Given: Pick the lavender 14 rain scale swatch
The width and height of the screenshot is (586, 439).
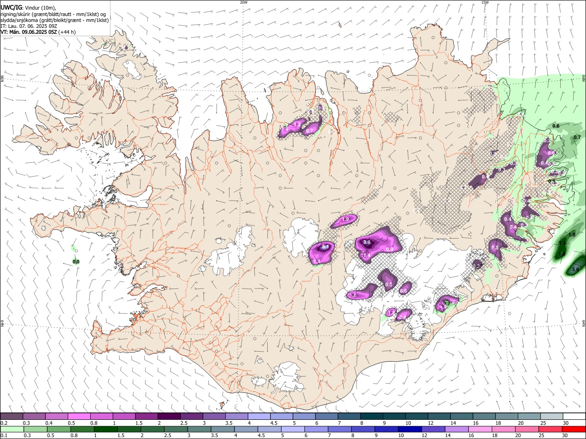Looking at the screenshot, I should 456,429.
